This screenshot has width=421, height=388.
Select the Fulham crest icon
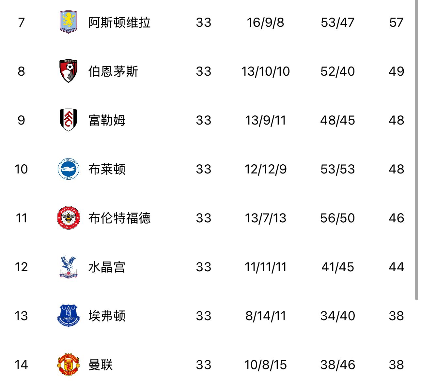[69, 120]
